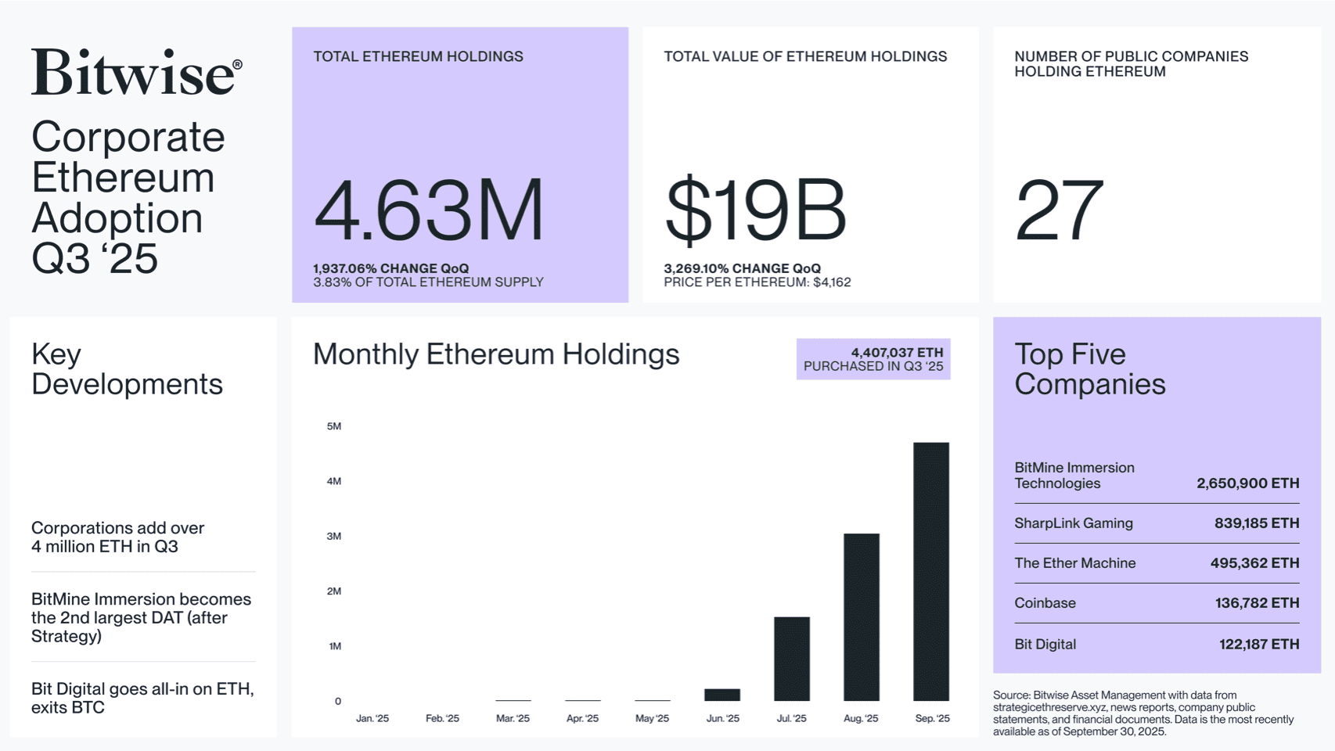This screenshot has height=751, width=1335.
Task: Choose The Ether Machine entry
Action: (1157, 563)
